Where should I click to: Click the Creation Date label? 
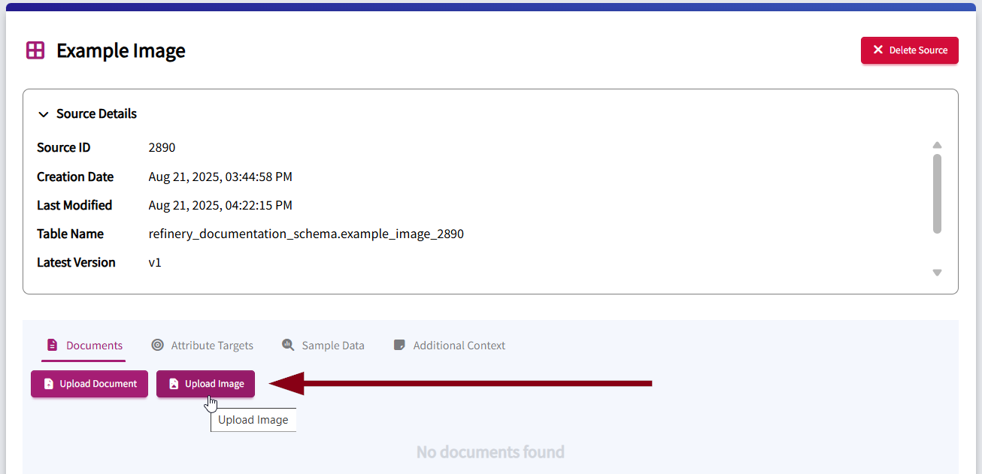[x=75, y=177]
